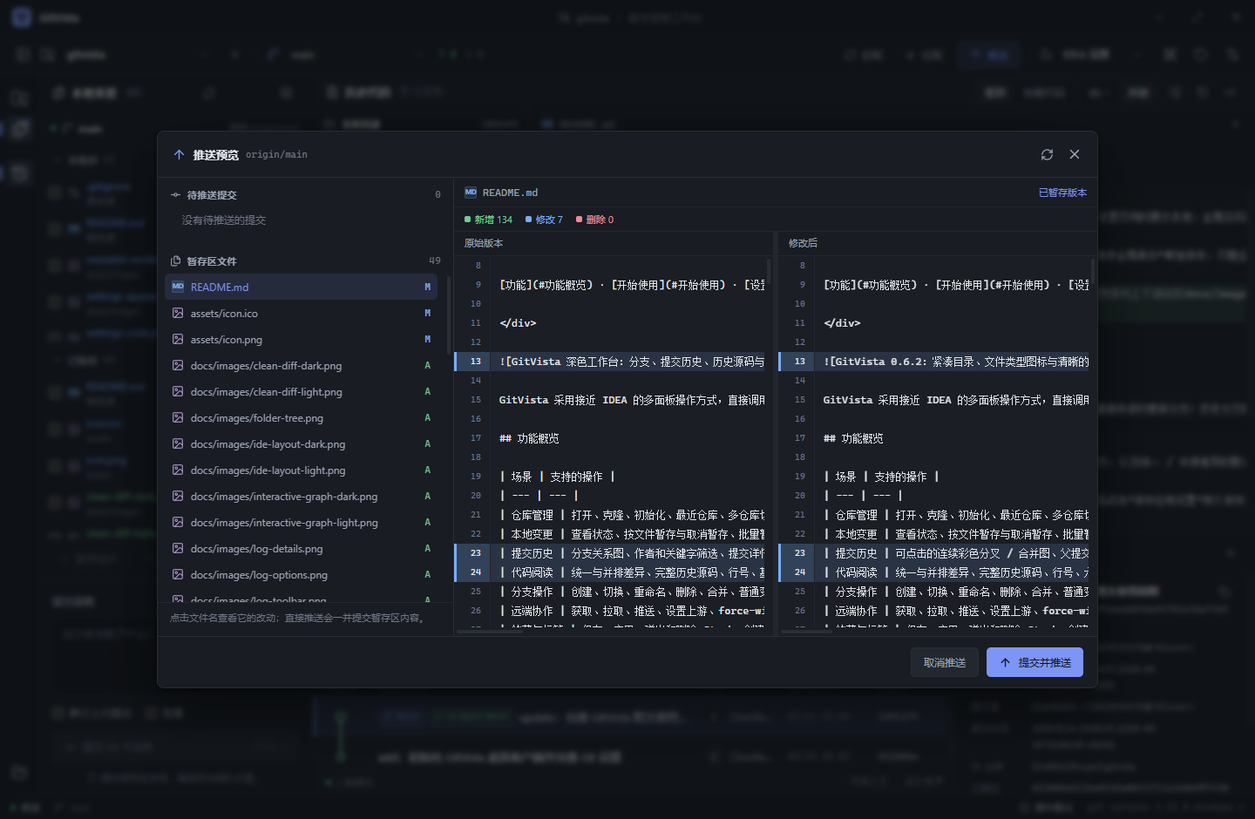Click the file icon of clean-diff-light.png
This screenshot has width=1255, height=819.
click(x=178, y=391)
